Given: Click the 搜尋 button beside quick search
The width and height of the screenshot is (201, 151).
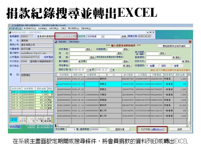Looking at the screenshot, I should pos(124,37).
